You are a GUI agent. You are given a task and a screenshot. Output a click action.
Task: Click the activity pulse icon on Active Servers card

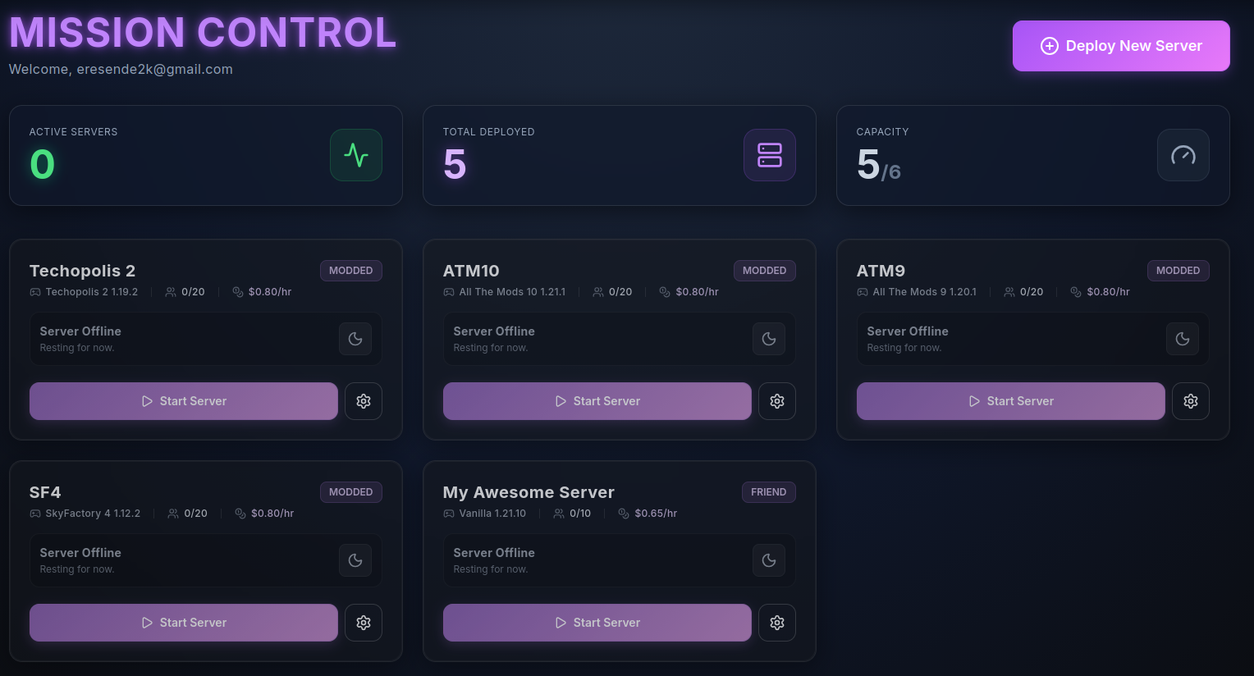coord(355,155)
